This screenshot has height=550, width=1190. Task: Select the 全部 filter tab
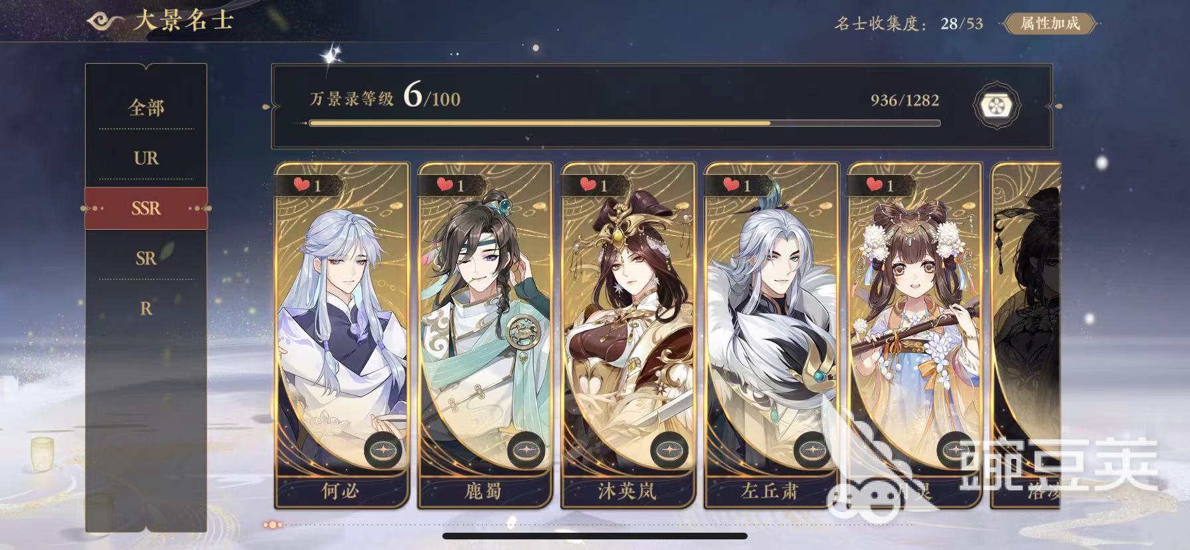click(x=146, y=107)
